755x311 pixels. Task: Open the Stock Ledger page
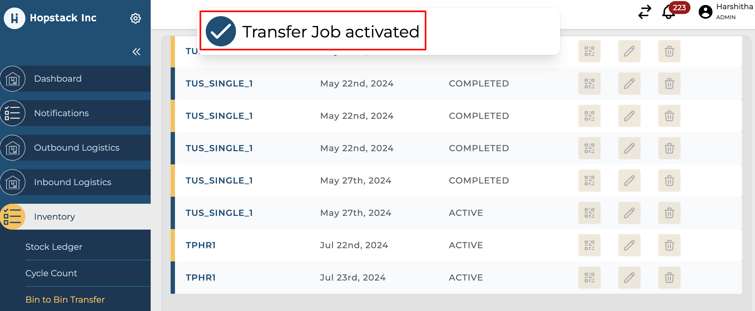click(x=54, y=247)
